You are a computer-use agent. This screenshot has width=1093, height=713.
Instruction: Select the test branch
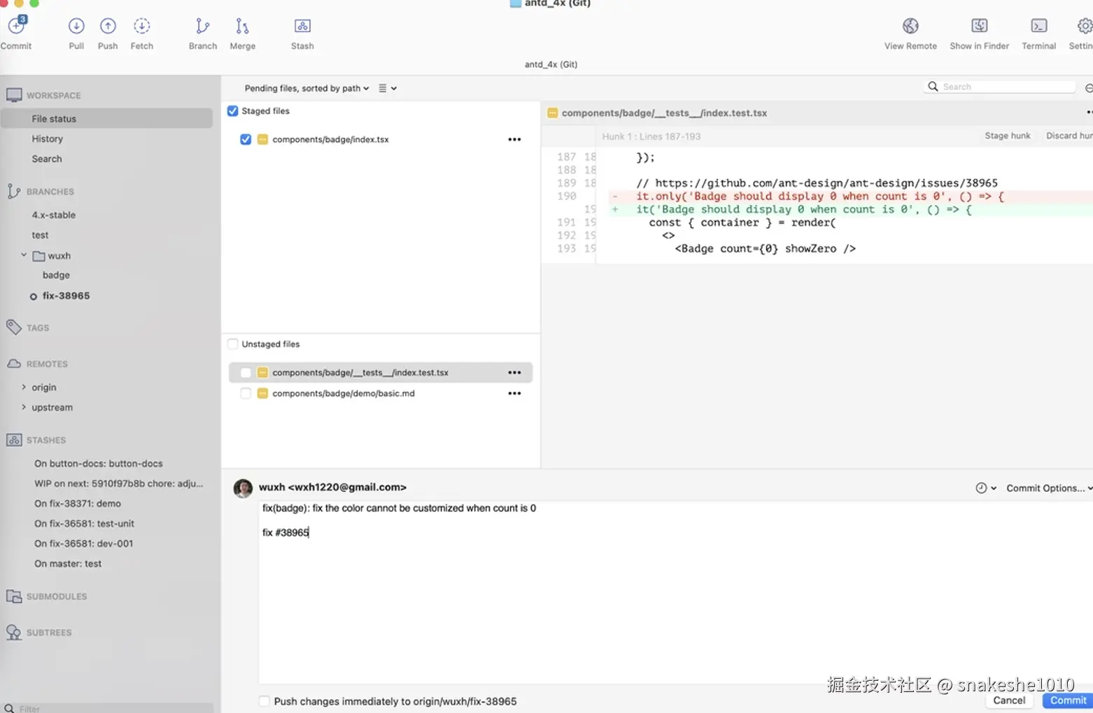(40, 235)
